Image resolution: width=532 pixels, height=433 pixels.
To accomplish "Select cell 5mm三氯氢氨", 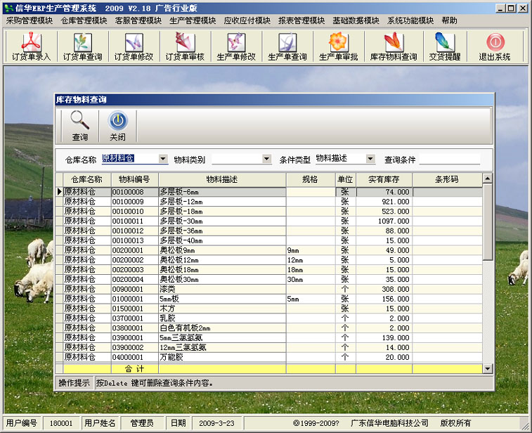I will (222, 338).
